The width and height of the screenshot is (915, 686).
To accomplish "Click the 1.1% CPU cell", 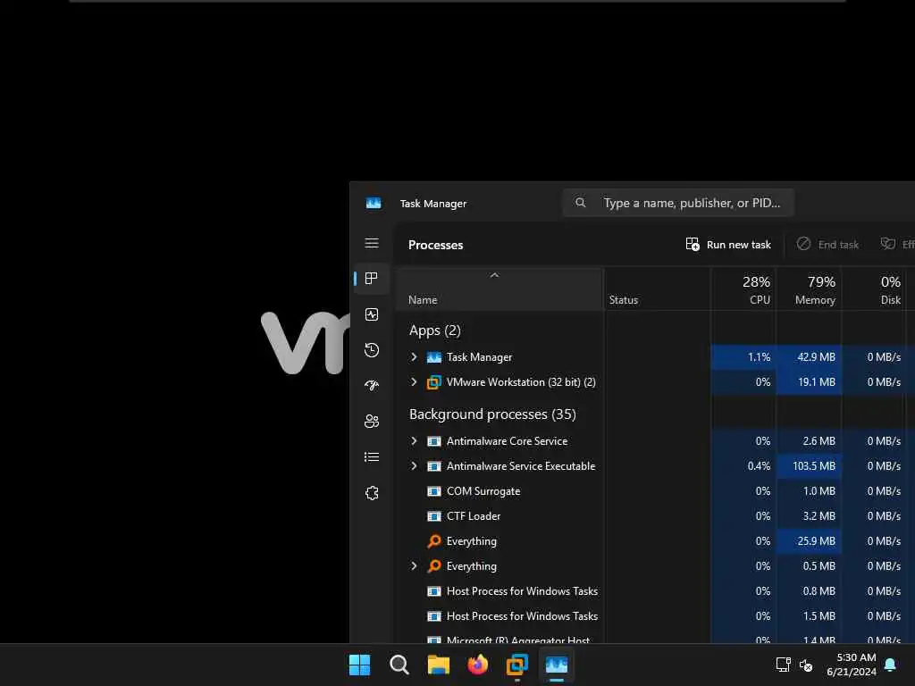I will [x=743, y=357].
